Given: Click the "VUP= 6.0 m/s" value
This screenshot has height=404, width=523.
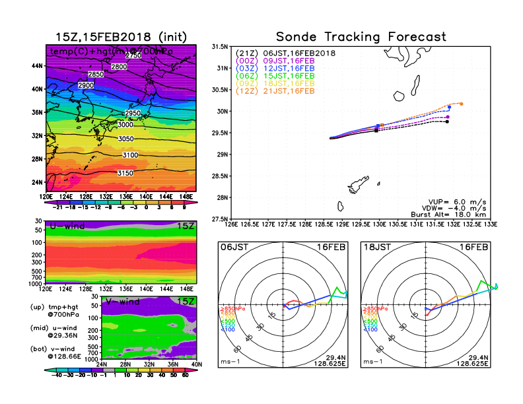Looking at the screenshot, I should click(457, 202).
